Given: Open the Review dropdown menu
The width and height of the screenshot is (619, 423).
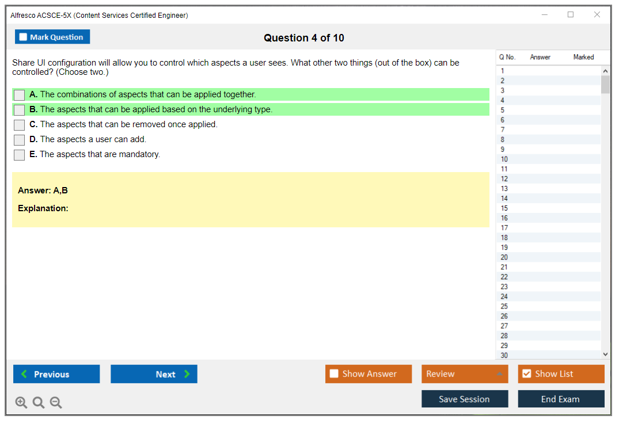Looking at the screenshot, I should (x=464, y=374).
